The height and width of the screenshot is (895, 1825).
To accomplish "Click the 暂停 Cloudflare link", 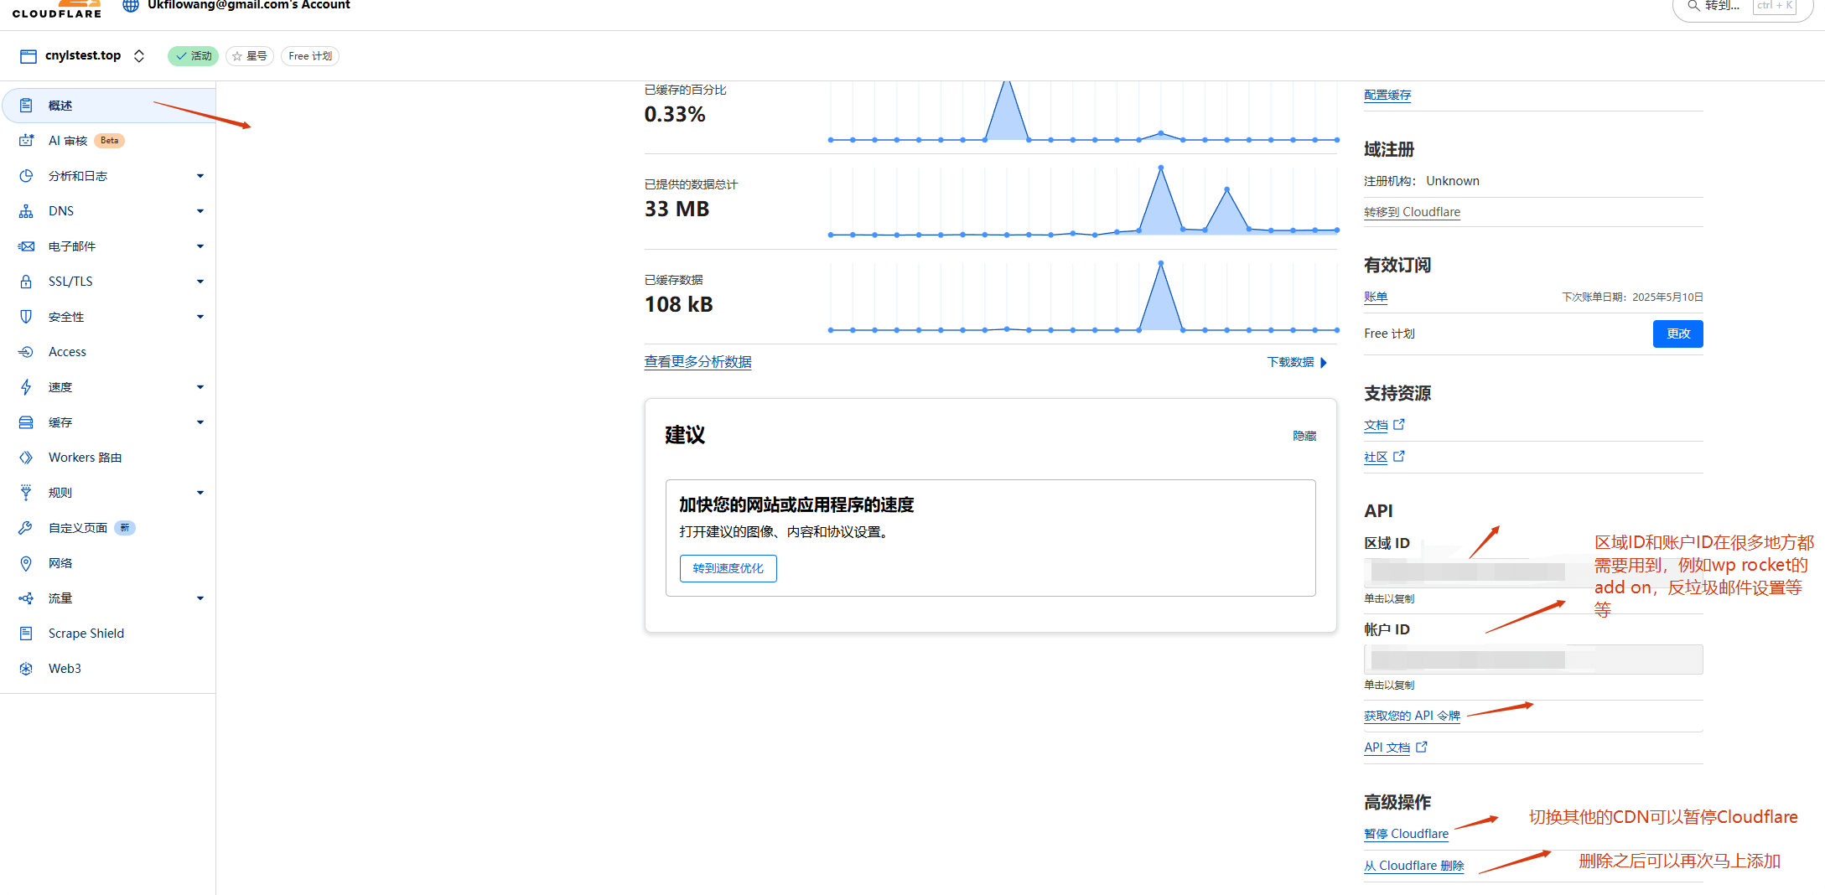I will pos(1406,834).
